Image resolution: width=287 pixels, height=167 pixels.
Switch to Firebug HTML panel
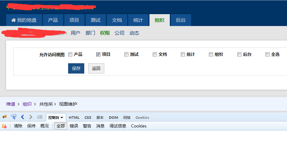tap(74, 118)
